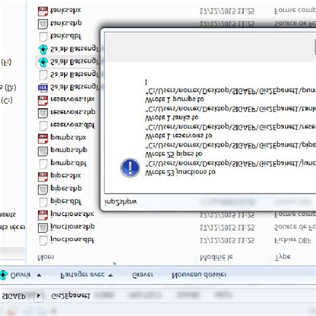Select the reservoirs.shx file icon
The height and width of the screenshot is (316, 316).
tap(43, 100)
